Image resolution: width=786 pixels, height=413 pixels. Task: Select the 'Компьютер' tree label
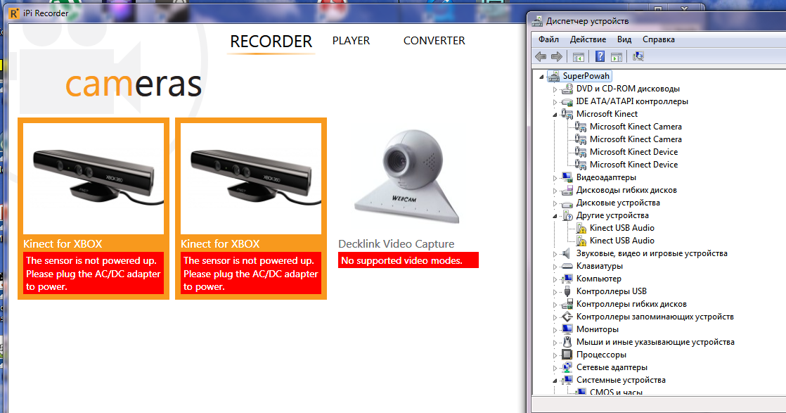point(598,279)
